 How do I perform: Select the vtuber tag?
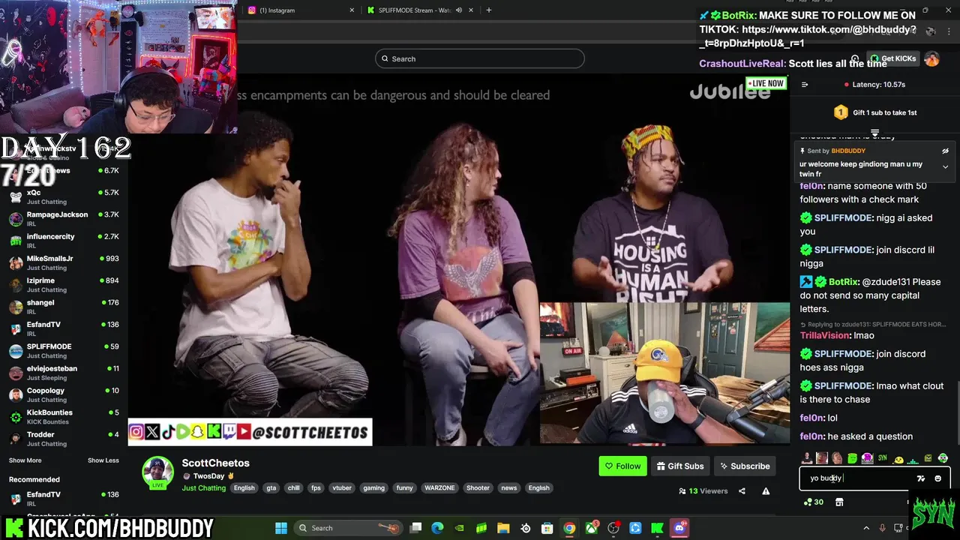pyautogui.click(x=342, y=487)
